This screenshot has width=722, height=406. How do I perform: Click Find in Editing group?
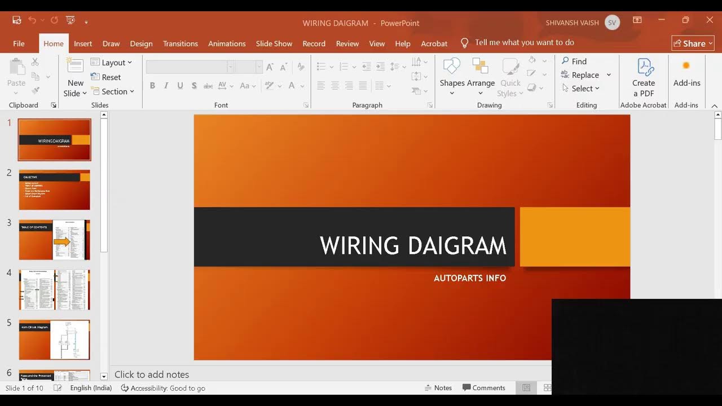click(574, 61)
